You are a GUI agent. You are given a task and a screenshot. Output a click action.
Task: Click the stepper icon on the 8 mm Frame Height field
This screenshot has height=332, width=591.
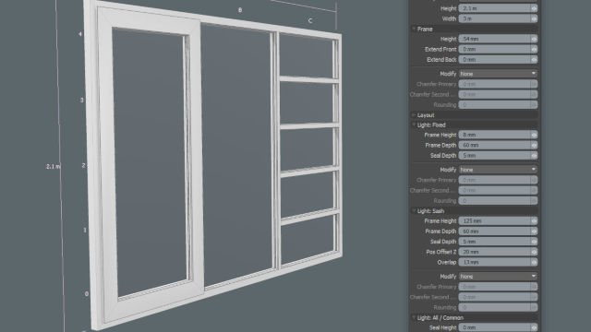534,135
